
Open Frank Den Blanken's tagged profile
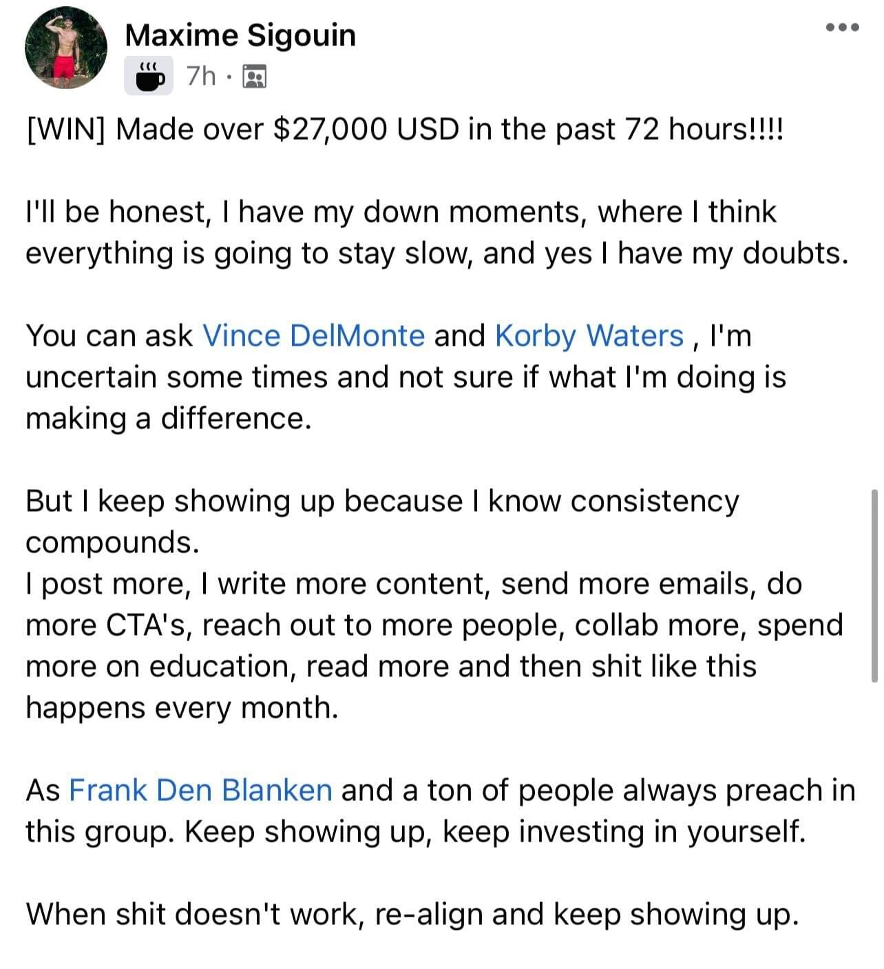(201, 790)
